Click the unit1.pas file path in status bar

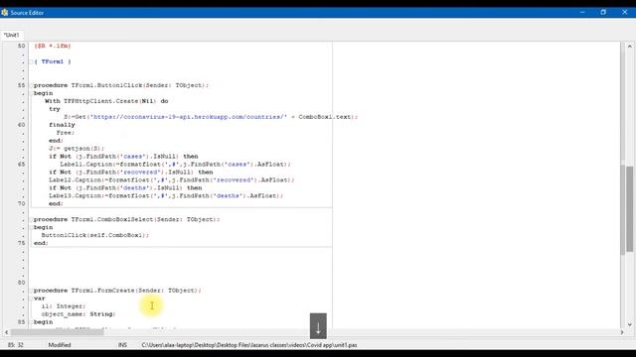click(249, 345)
